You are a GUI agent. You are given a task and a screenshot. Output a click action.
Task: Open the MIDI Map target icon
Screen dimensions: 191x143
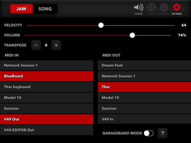coord(164,9)
